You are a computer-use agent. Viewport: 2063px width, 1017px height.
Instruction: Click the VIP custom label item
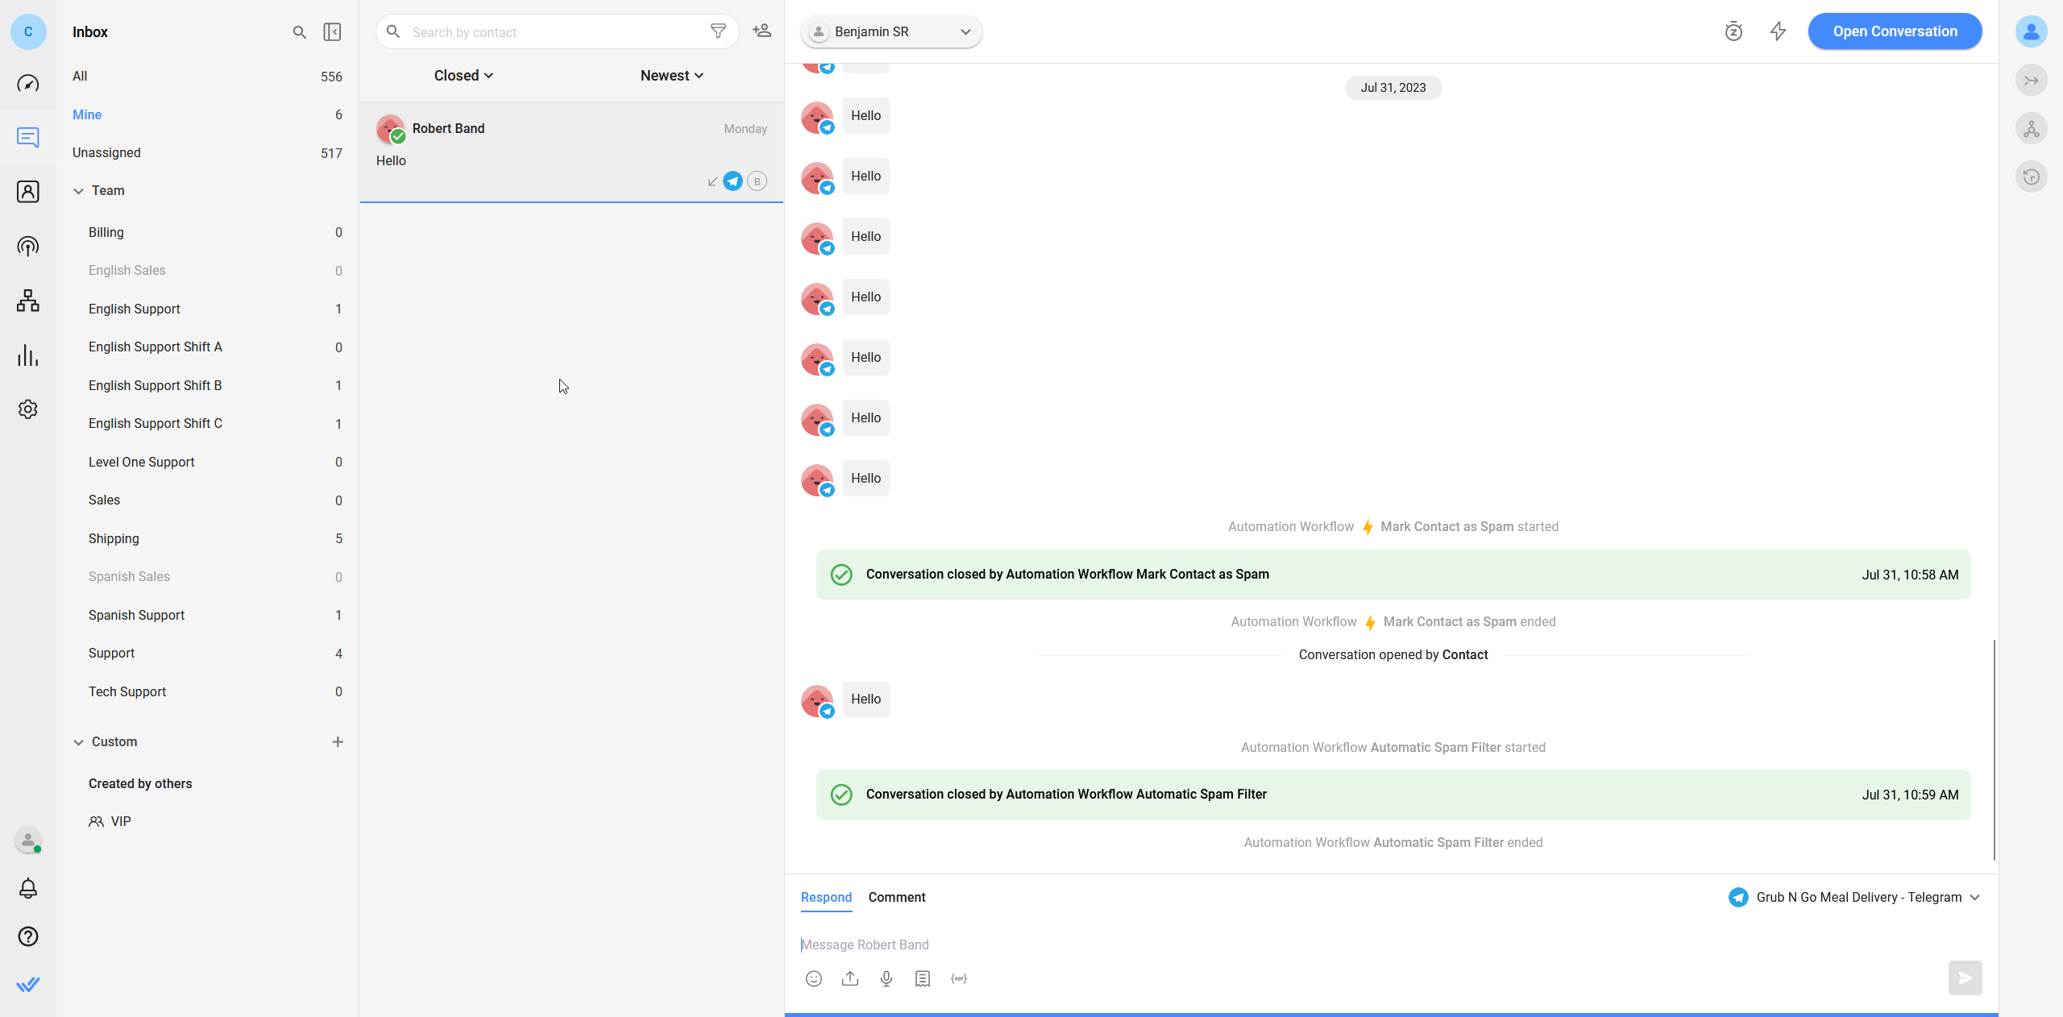pyautogui.click(x=120, y=821)
